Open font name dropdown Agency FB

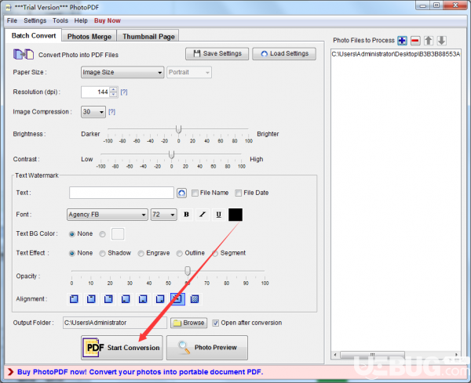pyautogui.click(x=108, y=215)
